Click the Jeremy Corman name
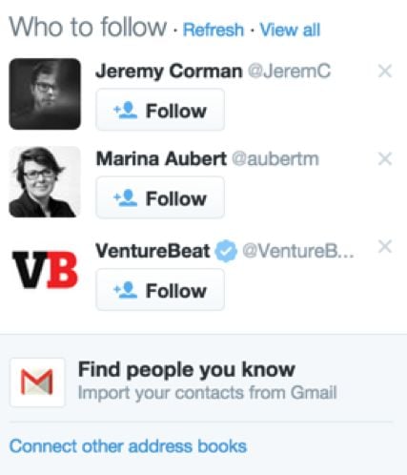Image resolution: width=407 pixels, height=475 pixels. [169, 71]
